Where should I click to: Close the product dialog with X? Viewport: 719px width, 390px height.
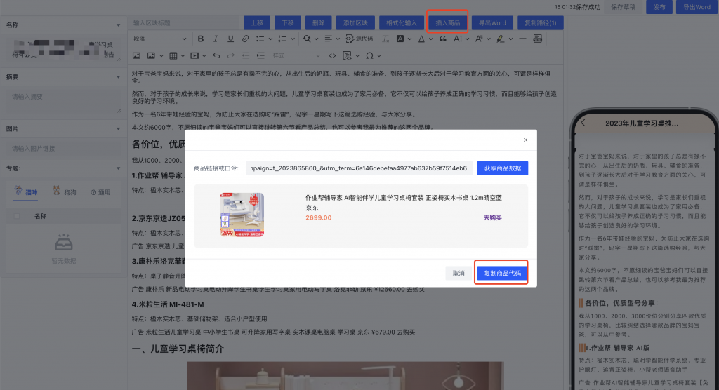pyautogui.click(x=525, y=140)
